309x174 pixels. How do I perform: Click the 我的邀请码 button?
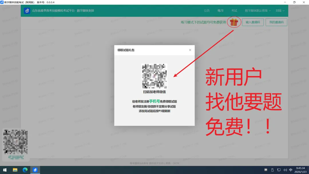tap(276, 22)
